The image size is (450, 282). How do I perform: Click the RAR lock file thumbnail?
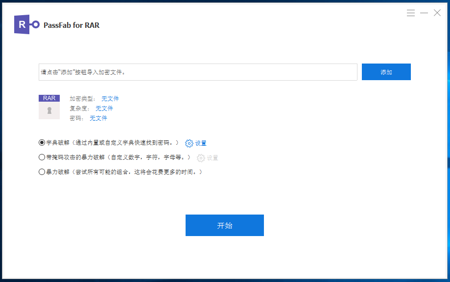[49, 110]
